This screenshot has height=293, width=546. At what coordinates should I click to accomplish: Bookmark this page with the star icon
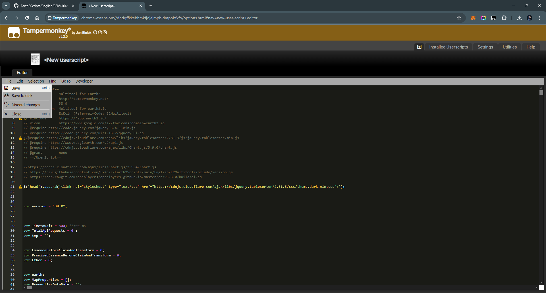coord(459,18)
